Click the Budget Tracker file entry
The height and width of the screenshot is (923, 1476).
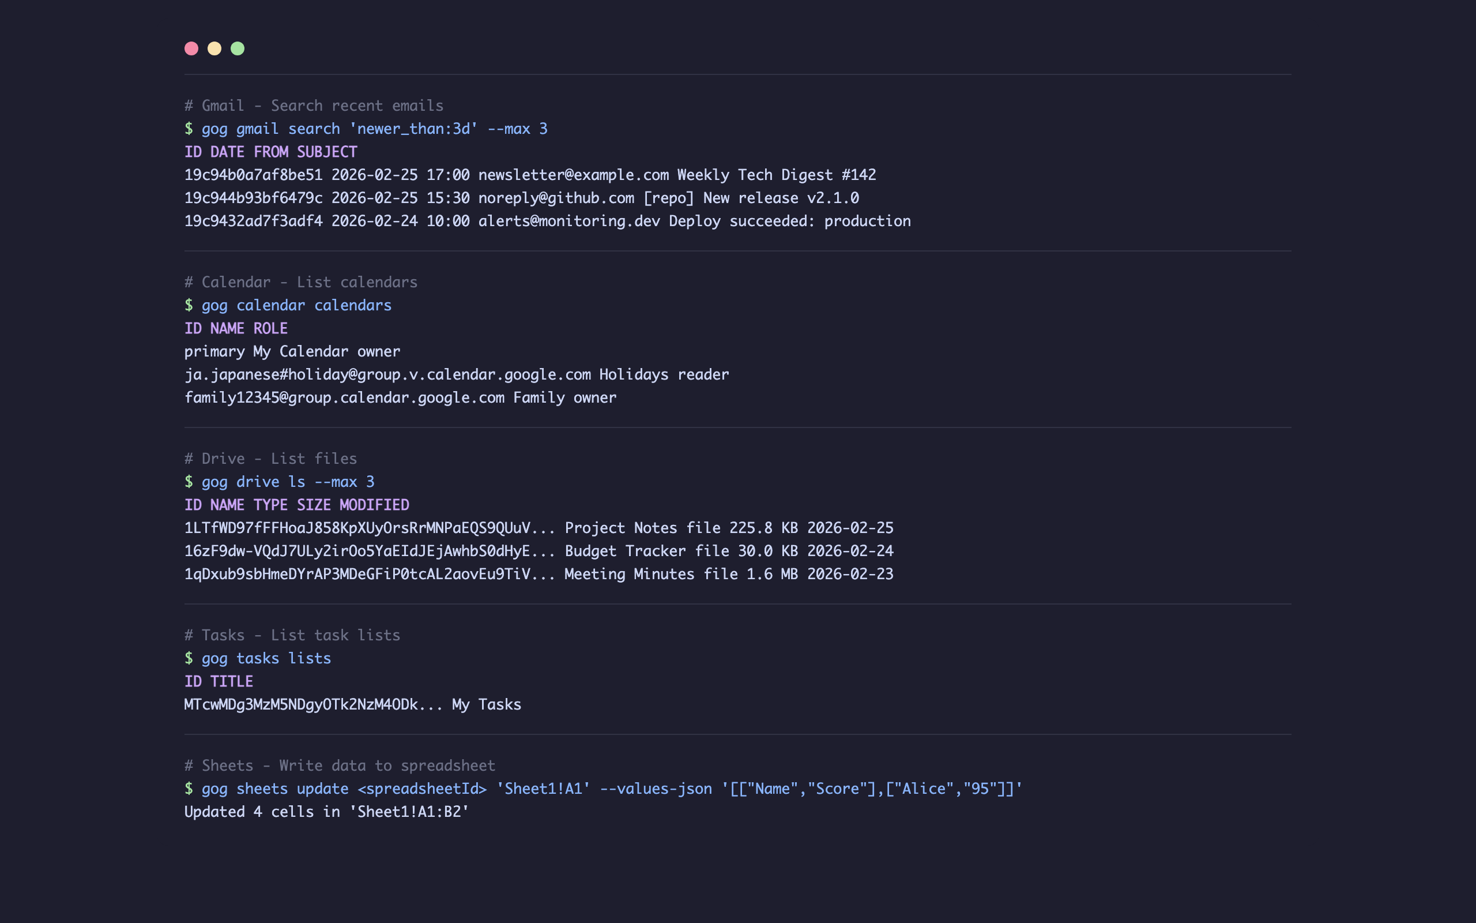coord(539,550)
